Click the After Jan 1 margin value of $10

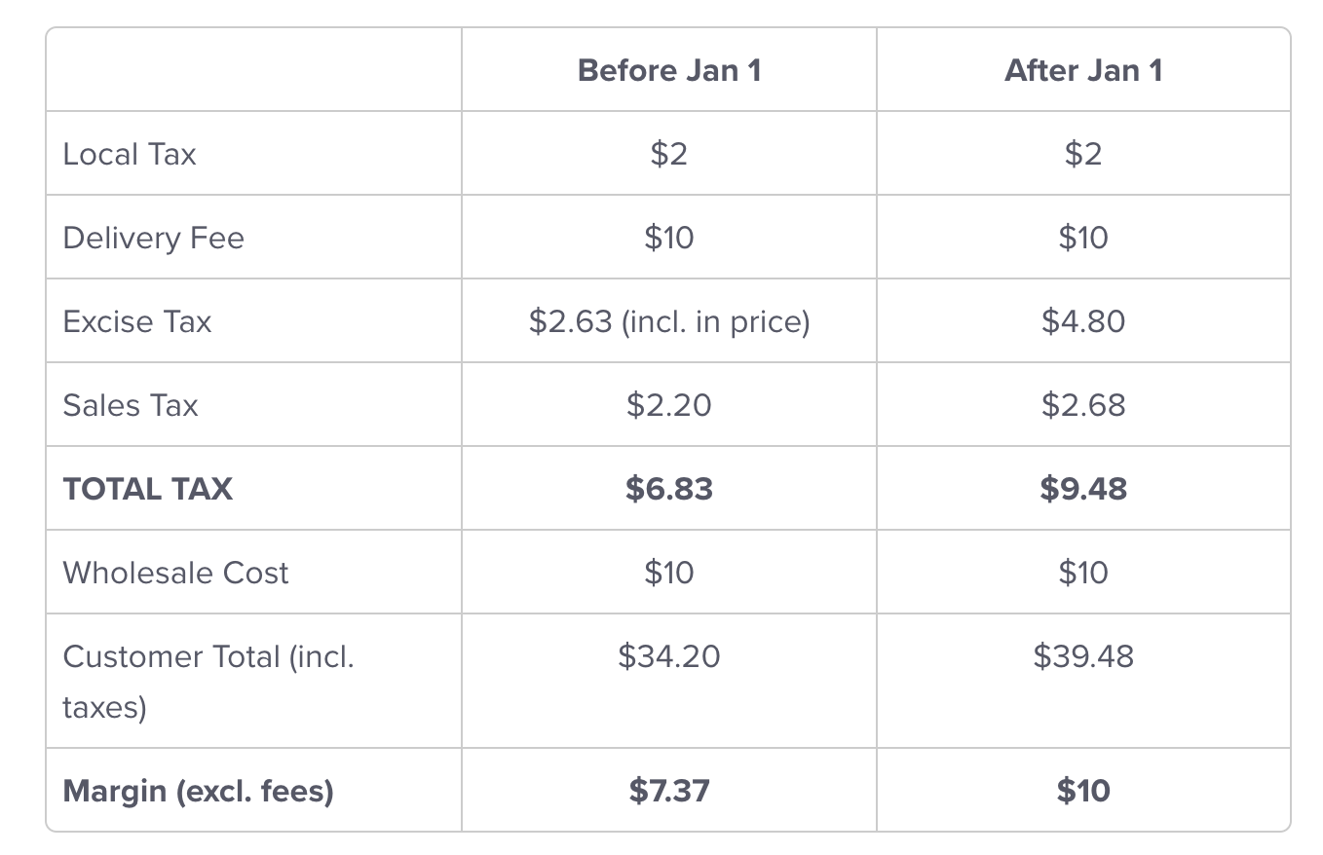pos(1082,791)
